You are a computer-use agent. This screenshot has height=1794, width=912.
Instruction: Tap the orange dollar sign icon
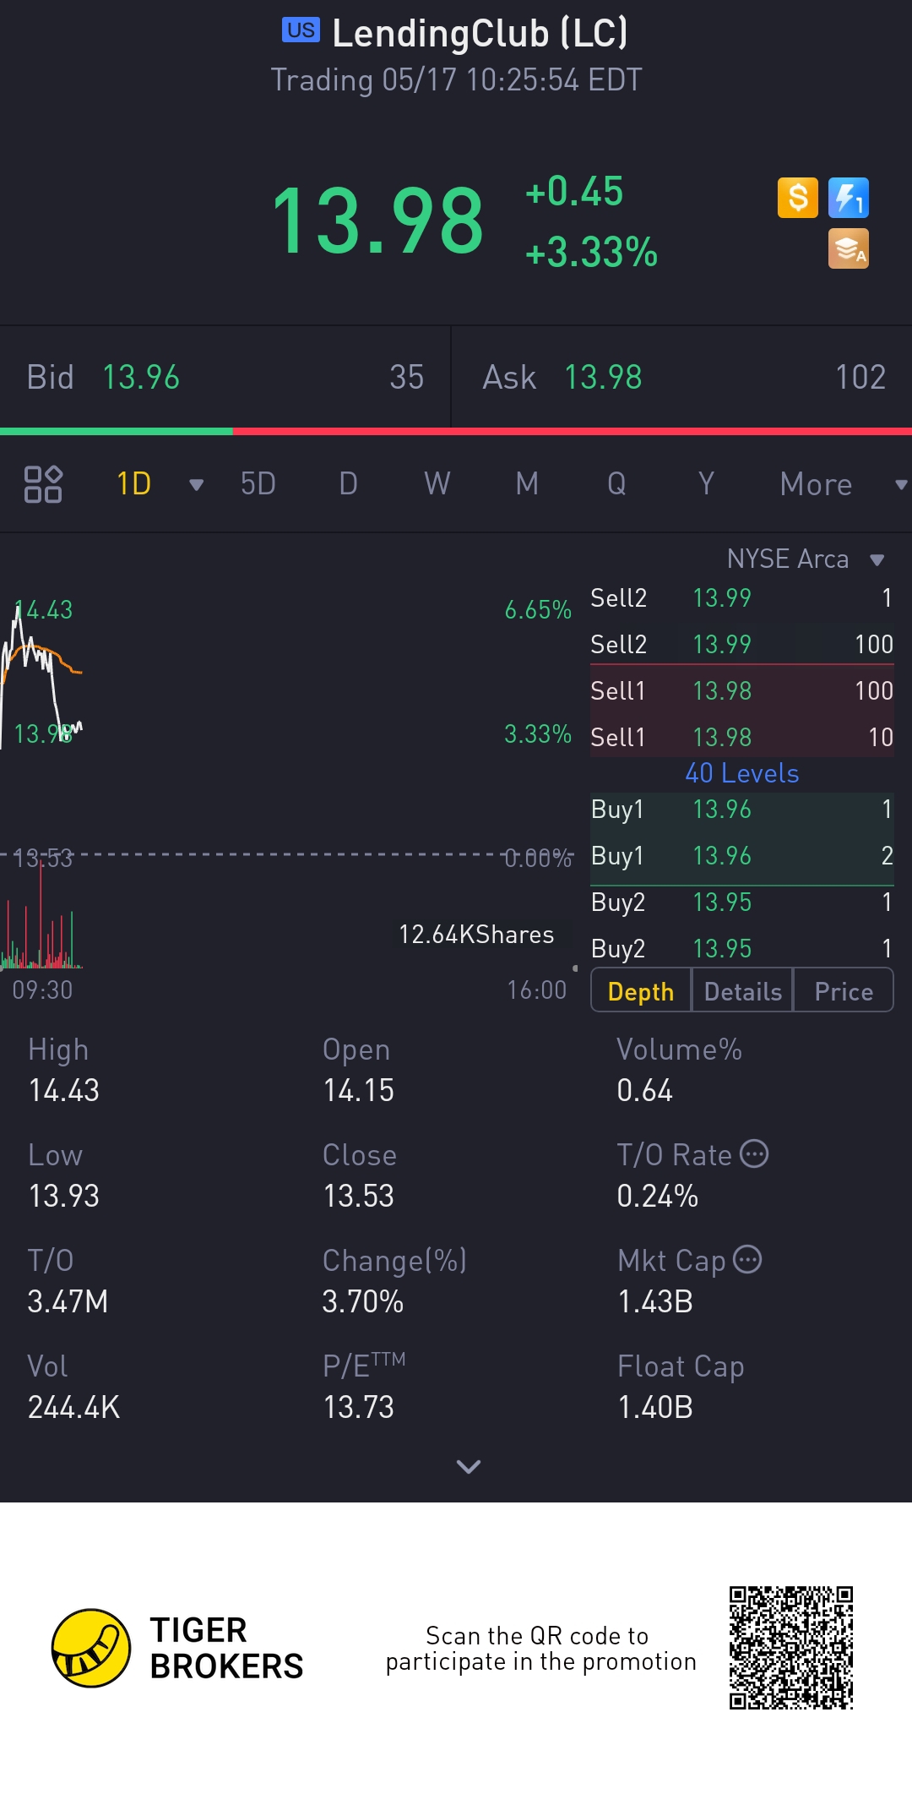point(797,199)
